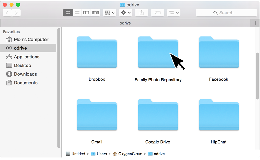Click the Search field
This screenshot has height=160, width=260.
(226, 13)
